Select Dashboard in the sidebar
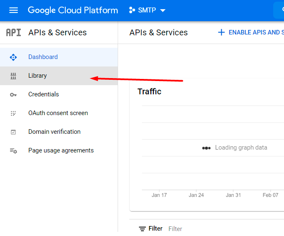Screen dimensions: 284x236 coord(43,57)
